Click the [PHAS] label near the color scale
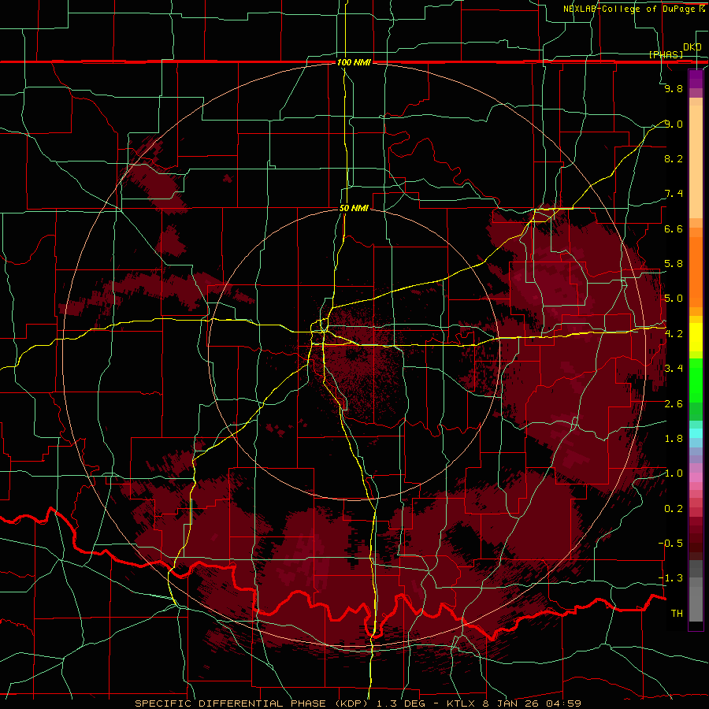The height and width of the screenshot is (709, 709). click(x=666, y=54)
